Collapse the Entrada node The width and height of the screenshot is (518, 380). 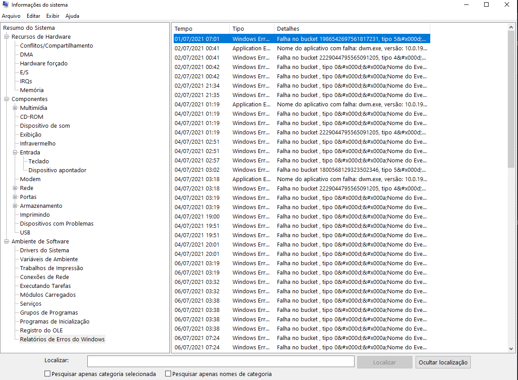pos(15,153)
